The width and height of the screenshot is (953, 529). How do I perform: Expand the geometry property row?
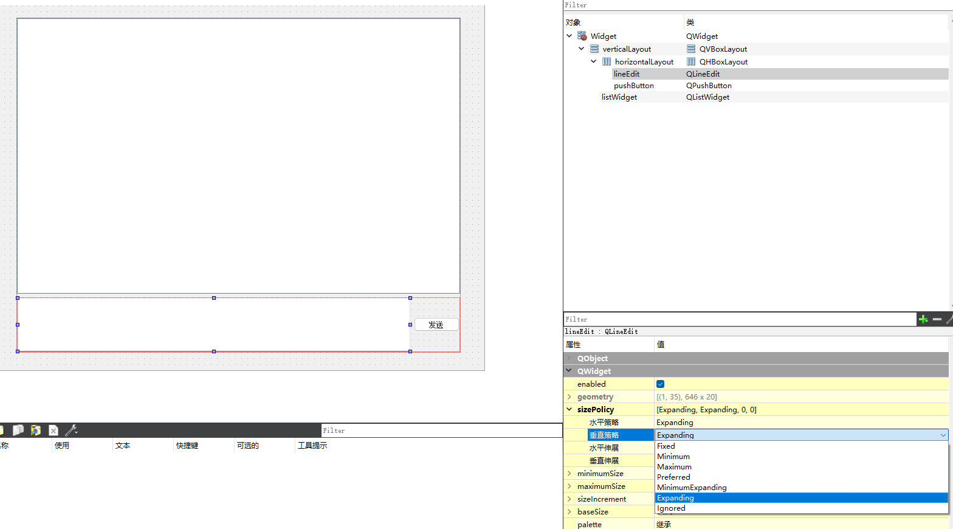(569, 396)
